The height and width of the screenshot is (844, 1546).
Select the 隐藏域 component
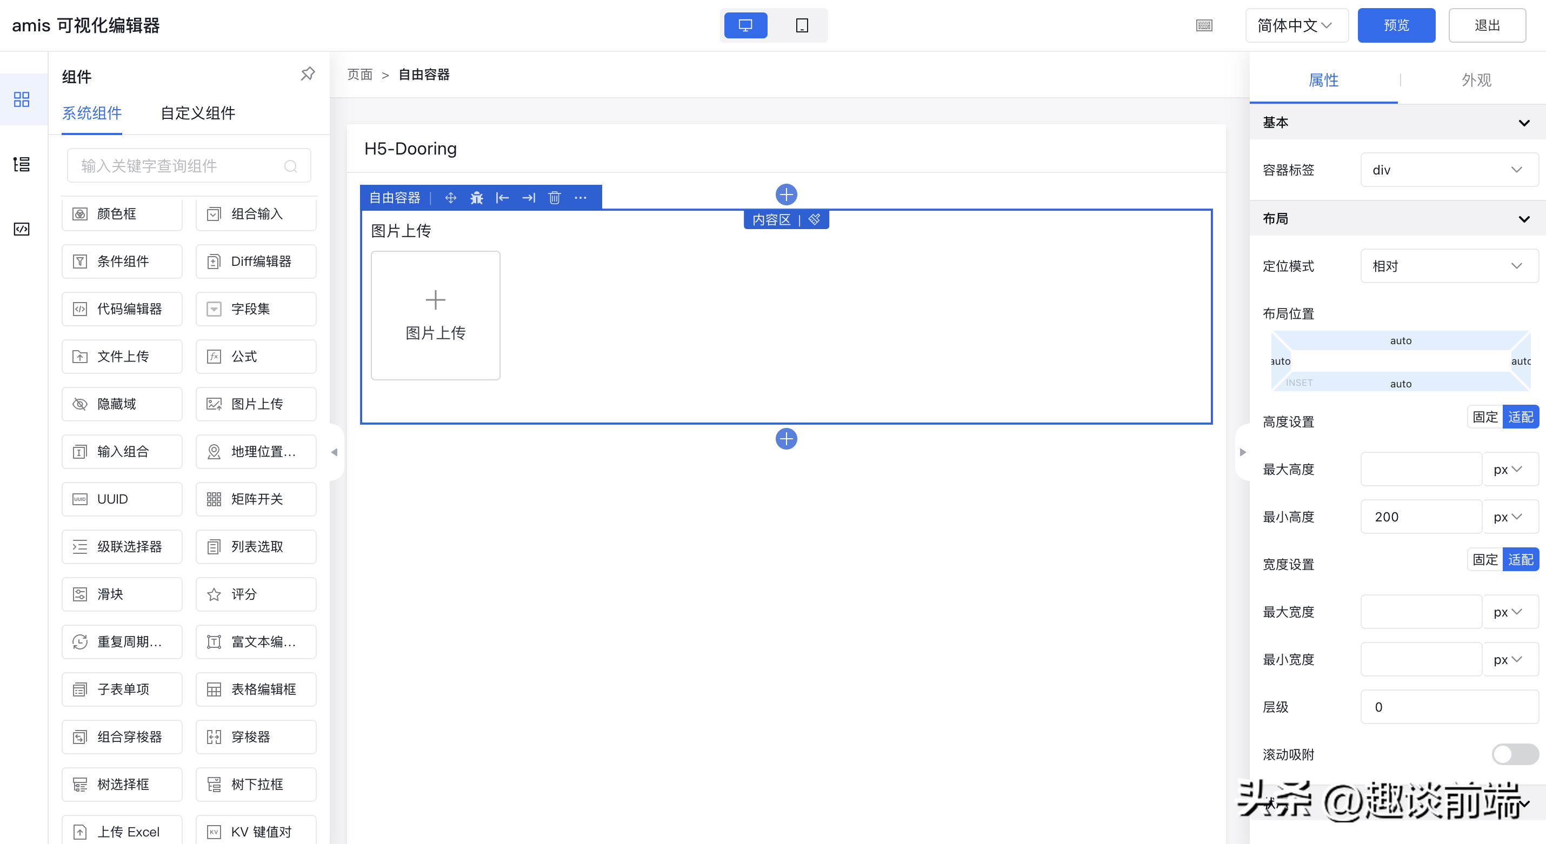point(122,404)
